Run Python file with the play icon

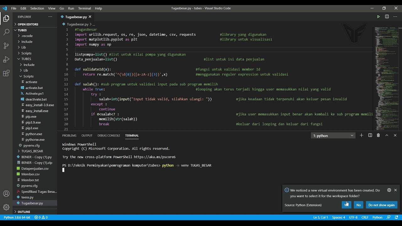378,17
